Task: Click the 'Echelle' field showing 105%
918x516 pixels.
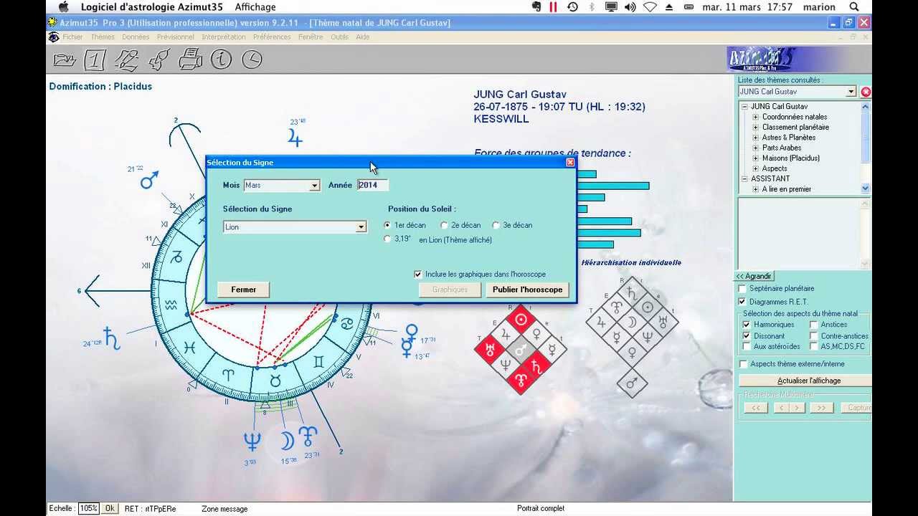Action: click(88, 508)
